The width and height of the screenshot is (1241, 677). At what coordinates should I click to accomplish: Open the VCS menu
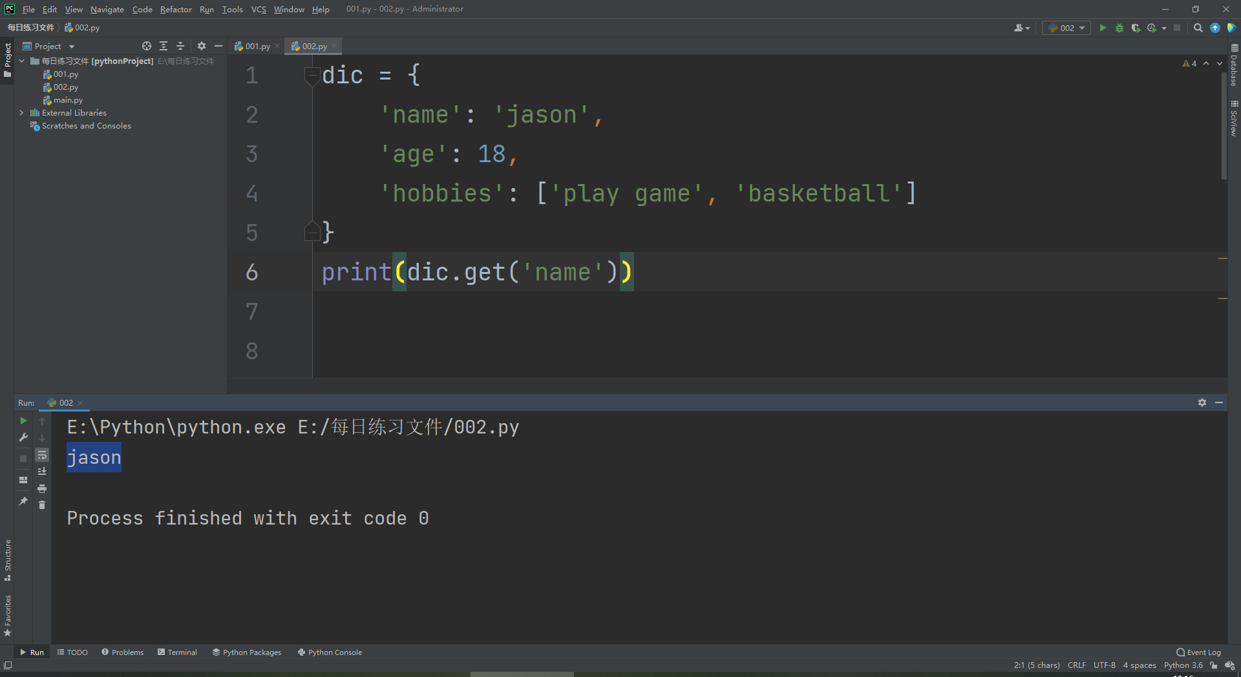(x=259, y=9)
